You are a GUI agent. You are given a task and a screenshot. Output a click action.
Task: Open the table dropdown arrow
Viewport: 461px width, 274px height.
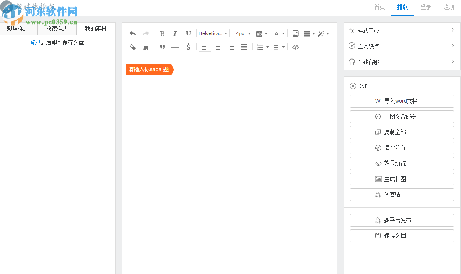tap(314, 33)
